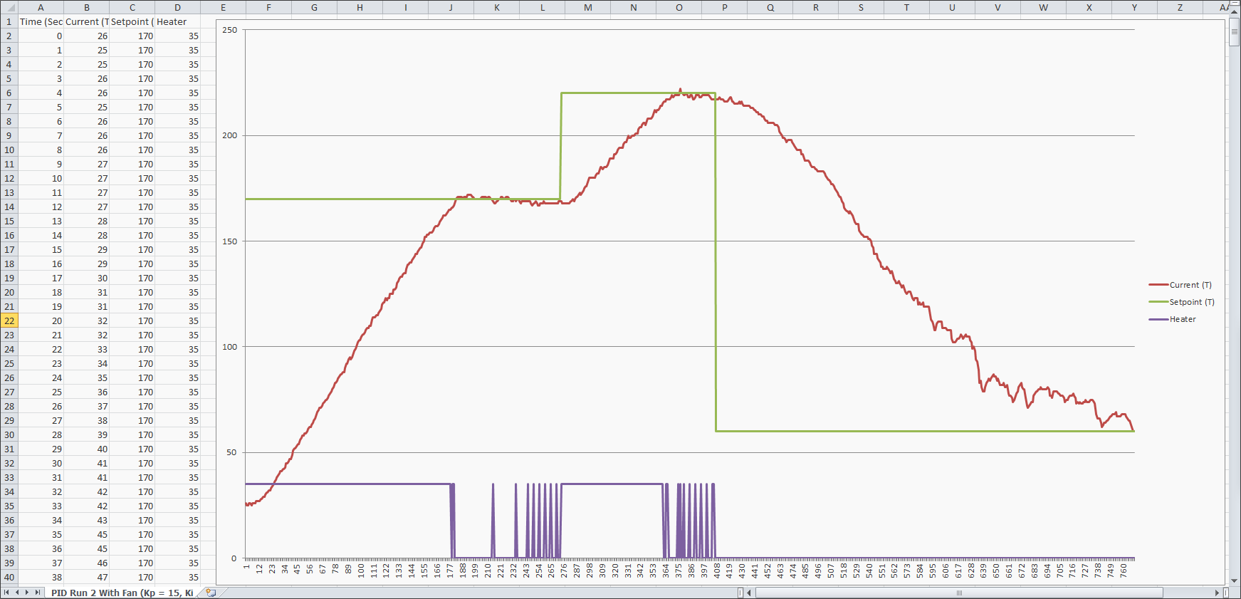Click cell A1 with Time header
The width and height of the screenshot is (1241, 599).
coord(41,21)
